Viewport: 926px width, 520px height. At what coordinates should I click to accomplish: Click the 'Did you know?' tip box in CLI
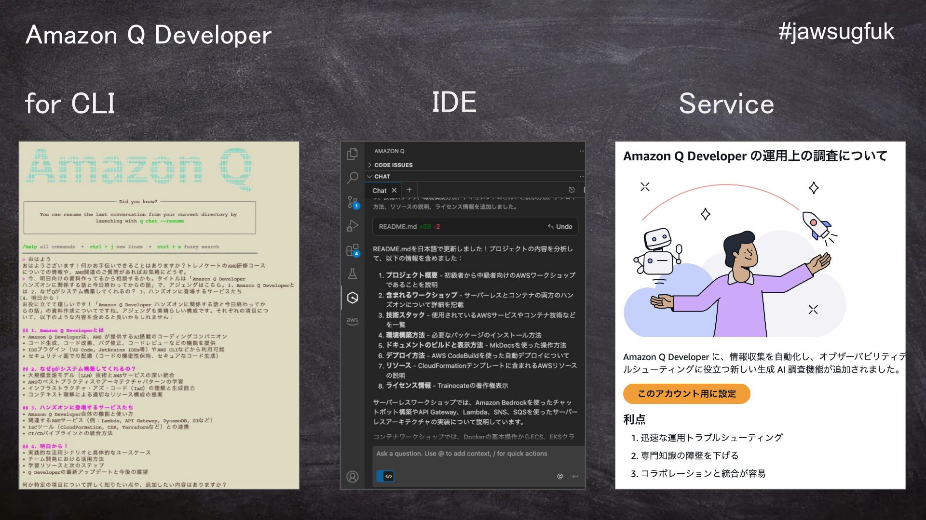[x=139, y=217]
